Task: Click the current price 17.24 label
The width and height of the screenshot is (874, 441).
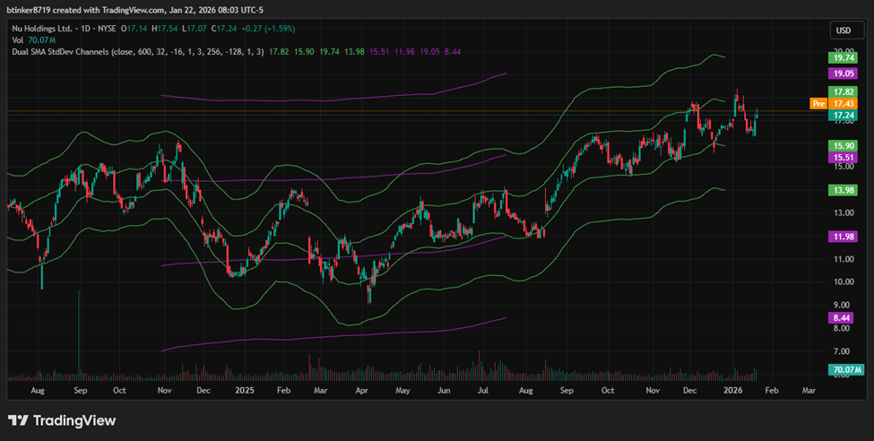Action: coord(842,116)
